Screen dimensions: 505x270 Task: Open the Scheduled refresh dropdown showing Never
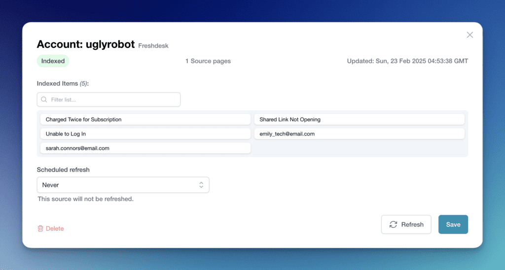pyautogui.click(x=123, y=185)
